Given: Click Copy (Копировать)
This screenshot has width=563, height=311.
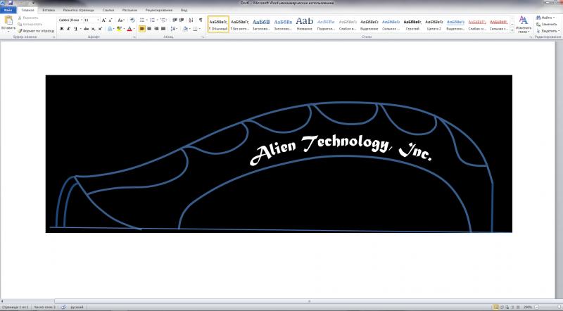Looking at the screenshot, I should 30,24.
